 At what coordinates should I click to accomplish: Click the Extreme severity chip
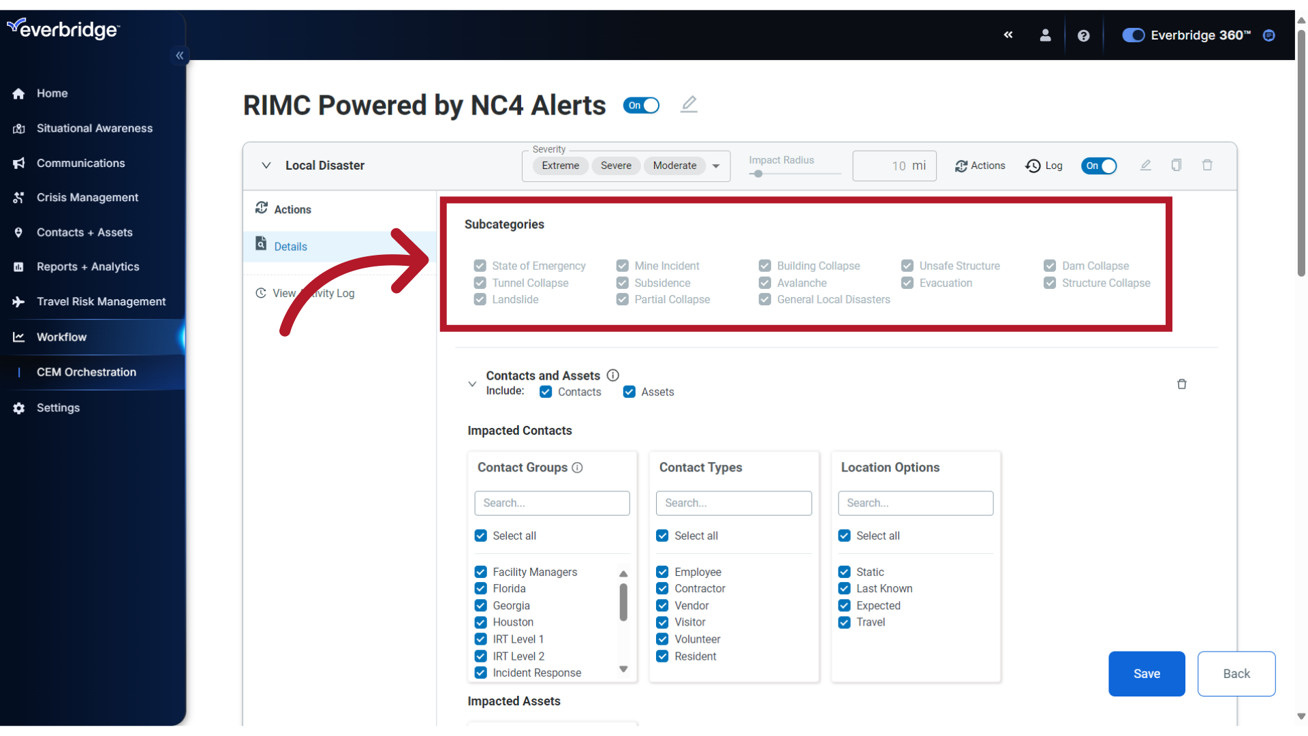coord(561,166)
